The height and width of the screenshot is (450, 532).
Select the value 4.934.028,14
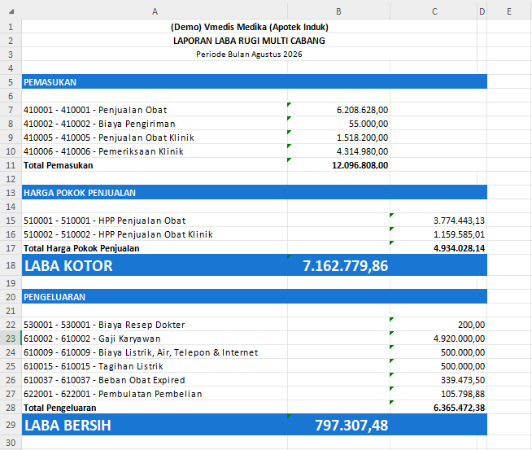pos(459,248)
